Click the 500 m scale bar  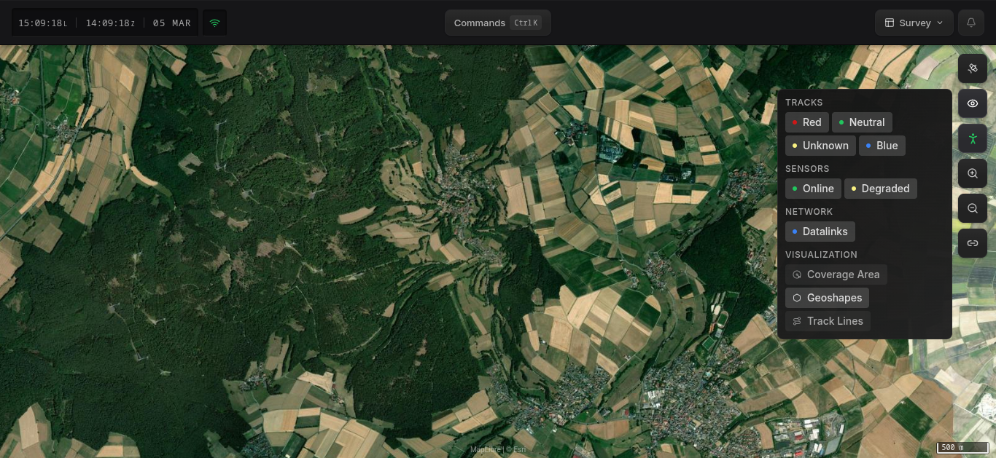pos(962,447)
